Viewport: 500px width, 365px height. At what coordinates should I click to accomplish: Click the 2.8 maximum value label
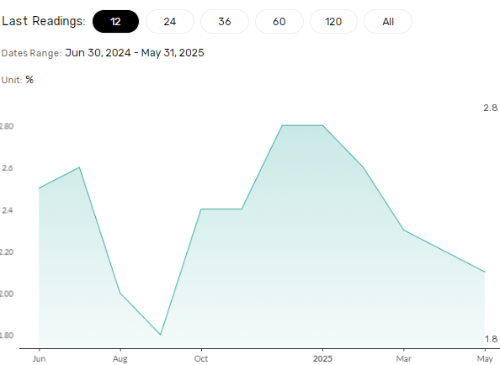point(491,108)
